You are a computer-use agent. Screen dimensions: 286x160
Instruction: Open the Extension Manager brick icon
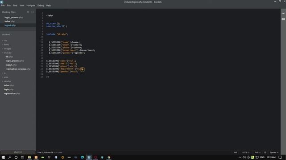283,19
